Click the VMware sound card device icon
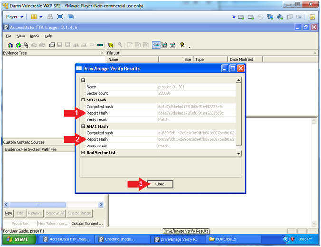Screen dimensions: 321x247 click(280, 17)
